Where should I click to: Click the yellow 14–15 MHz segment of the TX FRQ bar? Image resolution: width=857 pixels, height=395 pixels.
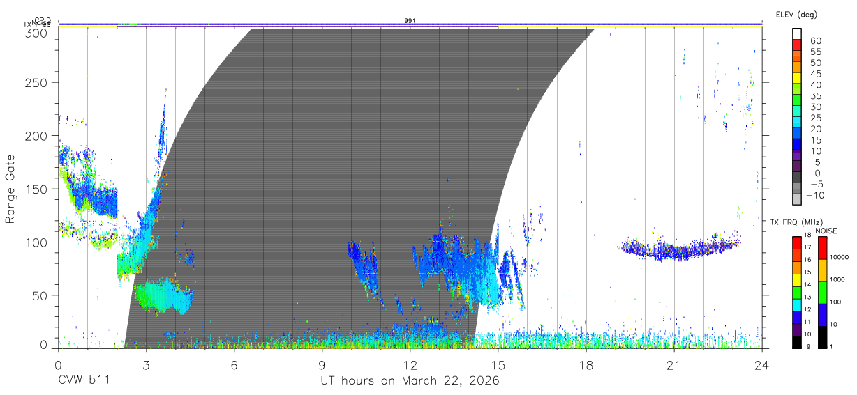797,279
